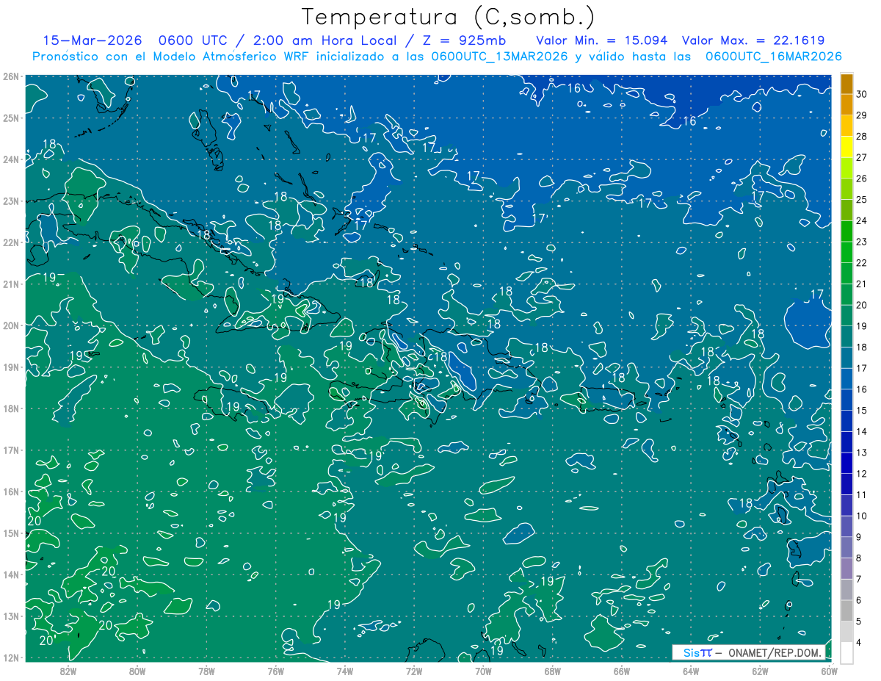Click the '12N' latitude label
881x681 pixels.
(x=11, y=657)
